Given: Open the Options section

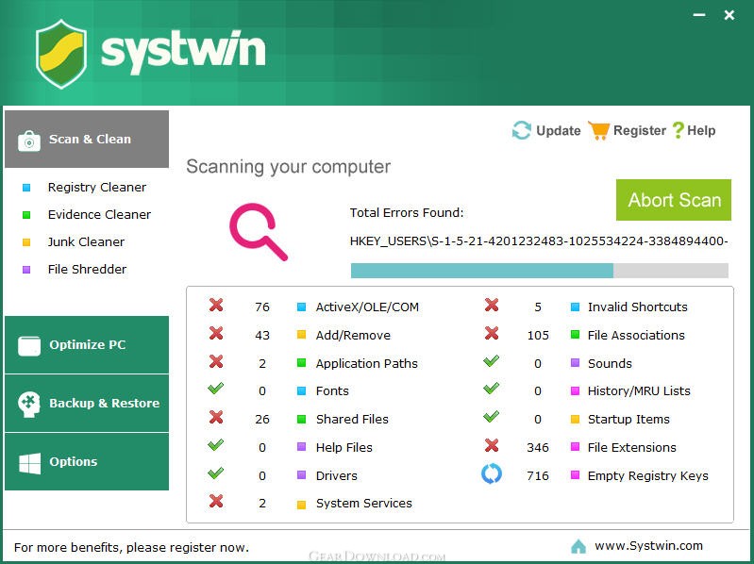Looking at the screenshot, I should click(x=87, y=462).
